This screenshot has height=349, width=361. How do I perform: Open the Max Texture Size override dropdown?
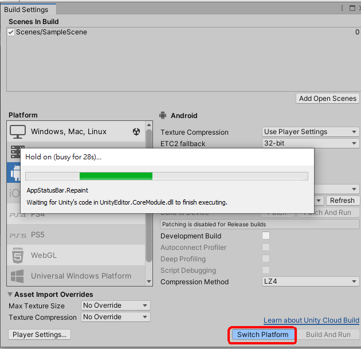point(116,305)
